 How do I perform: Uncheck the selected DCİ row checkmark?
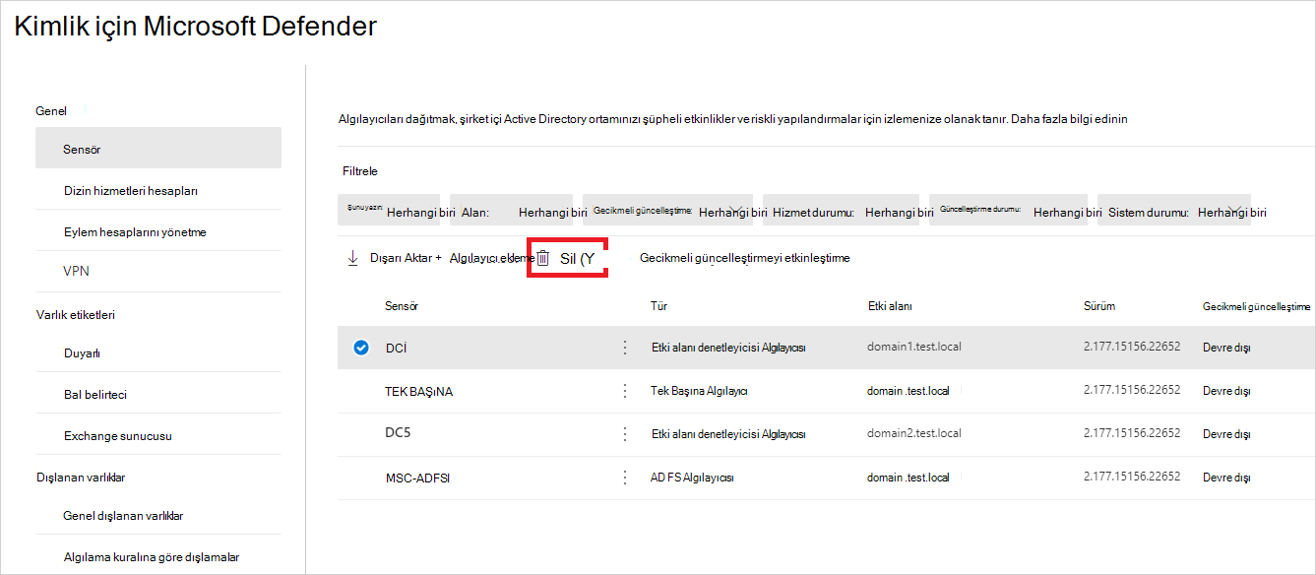tap(361, 348)
